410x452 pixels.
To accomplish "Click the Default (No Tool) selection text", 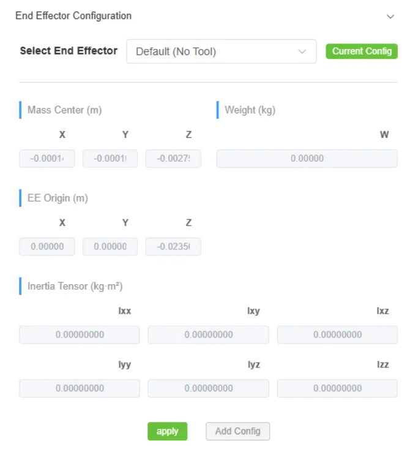I will [x=176, y=52].
